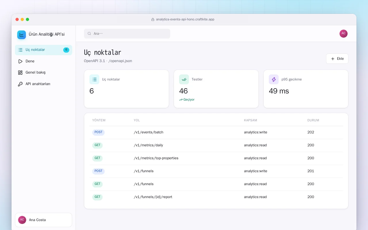Screen dimensions: 368x230
Task: Click the Ekle button
Action: coord(337,59)
